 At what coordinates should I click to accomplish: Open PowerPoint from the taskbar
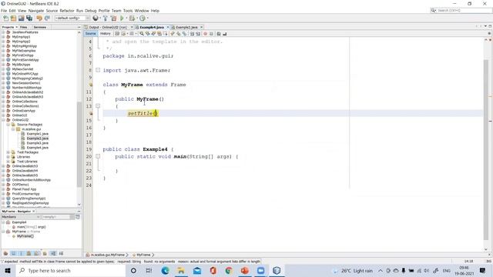point(245,270)
